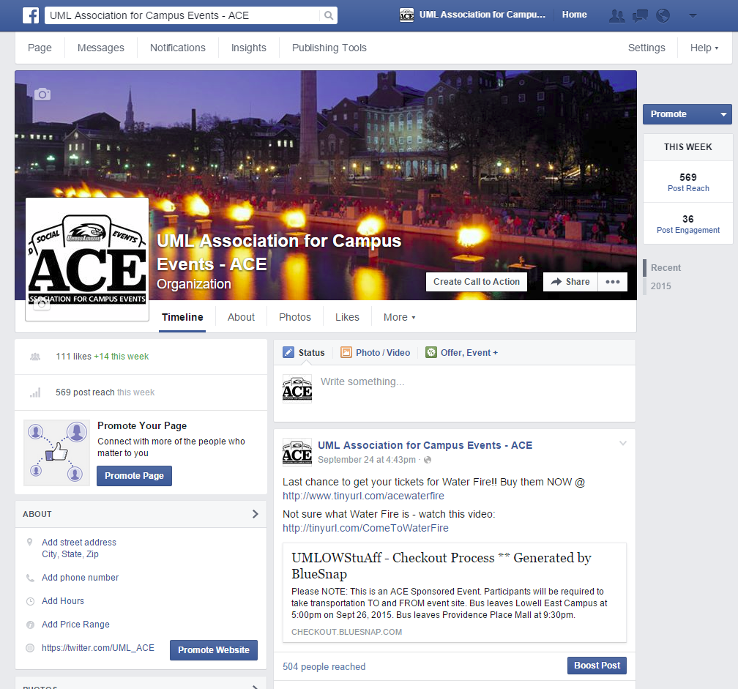Open the Promote dropdown button
Image resolution: width=738 pixels, height=689 pixels.
(687, 114)
